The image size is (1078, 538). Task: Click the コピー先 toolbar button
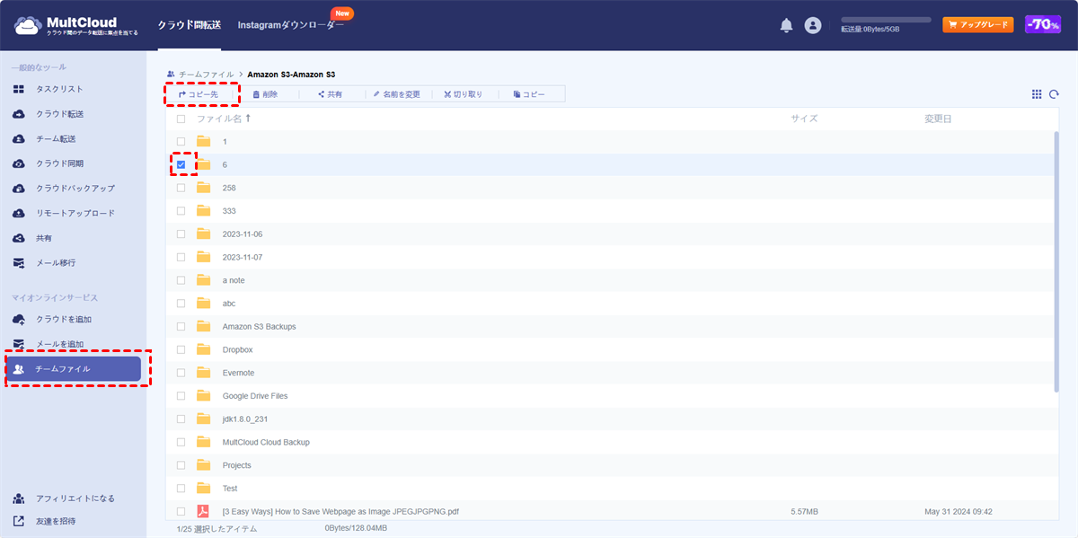click(199, 94)
